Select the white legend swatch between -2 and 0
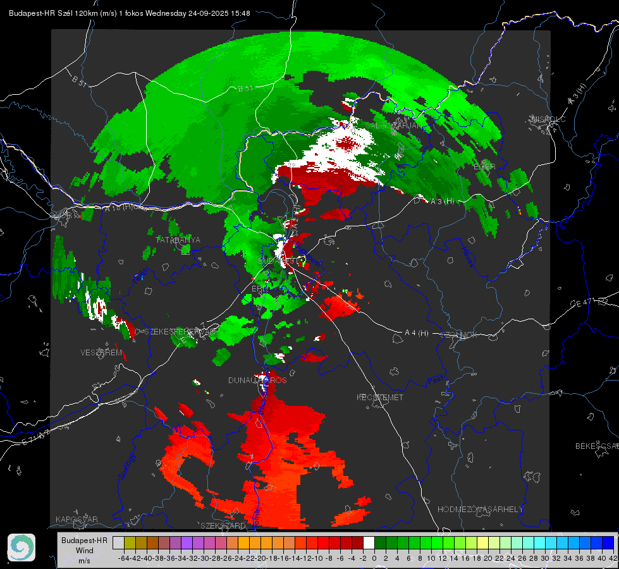 pos(369,542)
